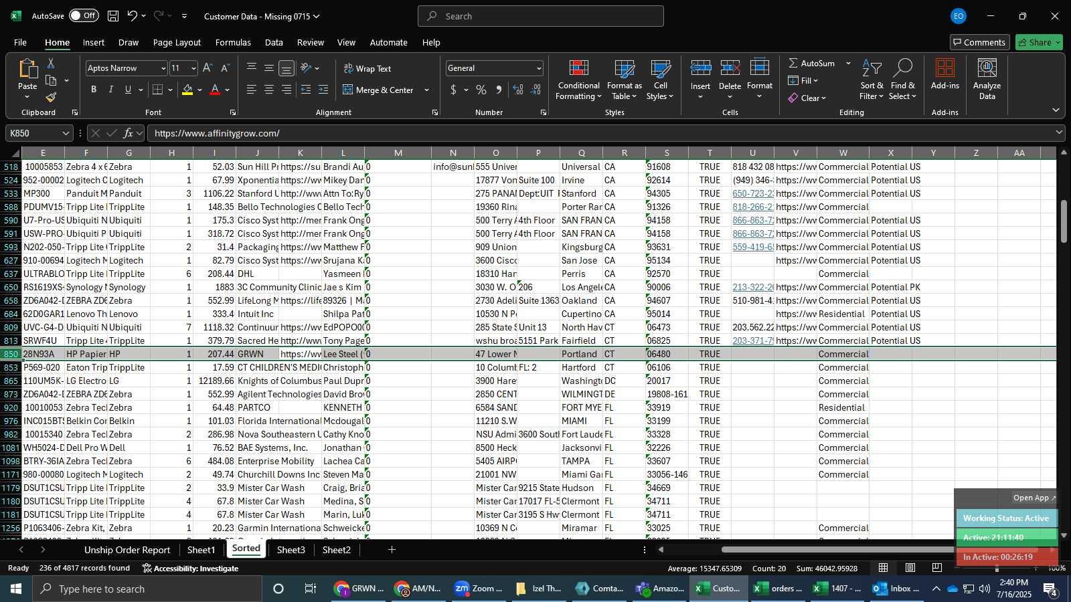Image resolution: width=1071 pixels, height=602 pixels.
Task: Click the Paste clipboard icon
Action: 27,68
